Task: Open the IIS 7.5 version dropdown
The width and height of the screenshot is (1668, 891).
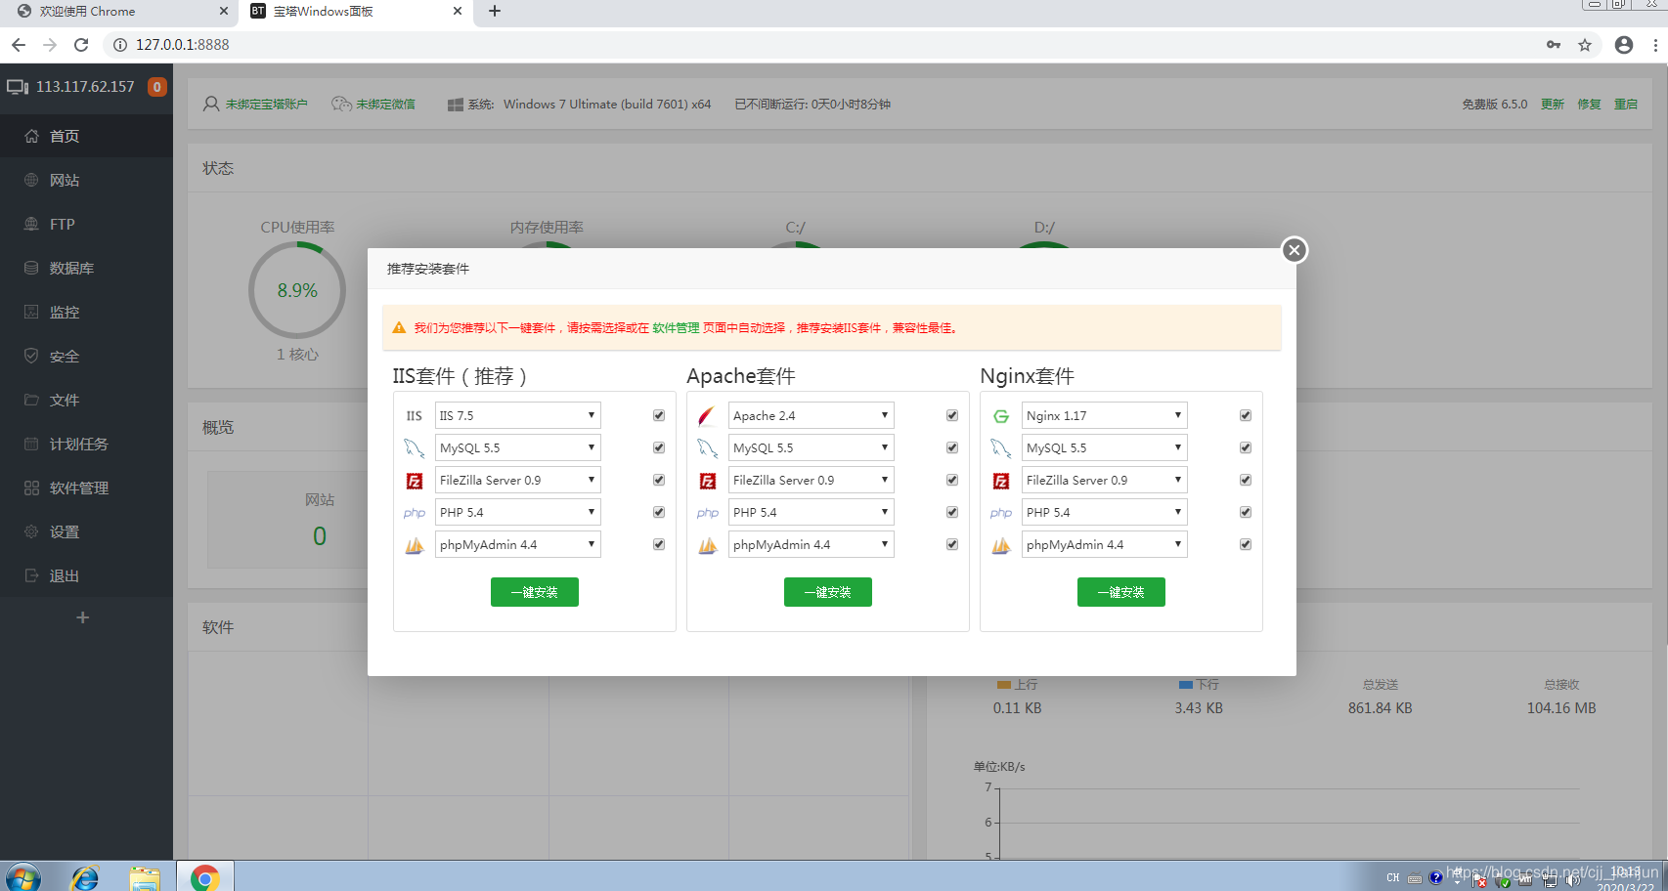Action: click(x=518, y=415)
